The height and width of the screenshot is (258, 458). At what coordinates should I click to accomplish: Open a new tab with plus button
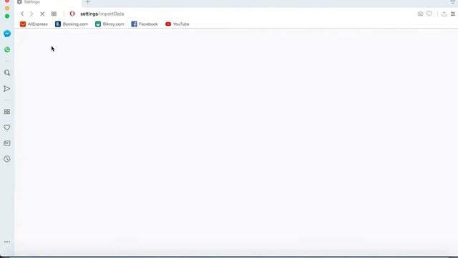pyautogui.click(x=87, y=2)
